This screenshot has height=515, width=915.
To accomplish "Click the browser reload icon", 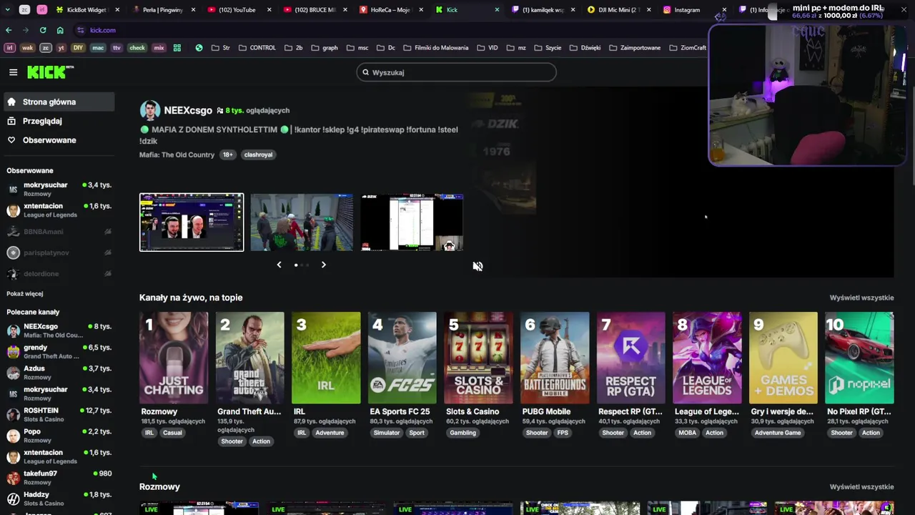I will pyautogui.click(x=43, y=30).
